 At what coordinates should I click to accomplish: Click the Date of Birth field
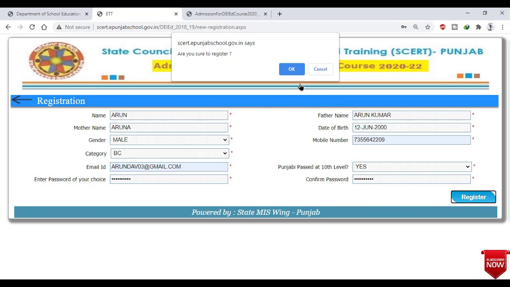click(412, 128)
